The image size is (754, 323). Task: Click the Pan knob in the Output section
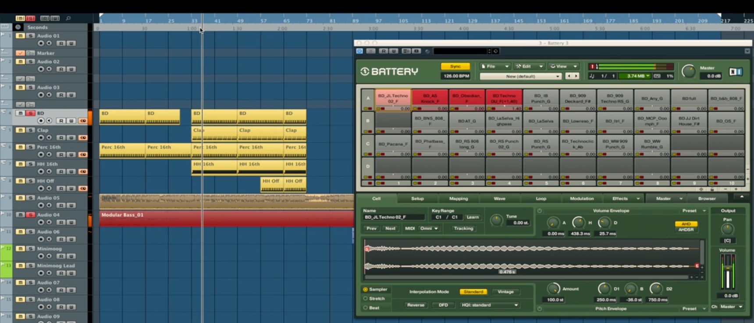click(x=727, y=229)
